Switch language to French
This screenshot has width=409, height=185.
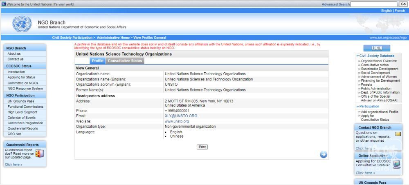click(400, 11)
